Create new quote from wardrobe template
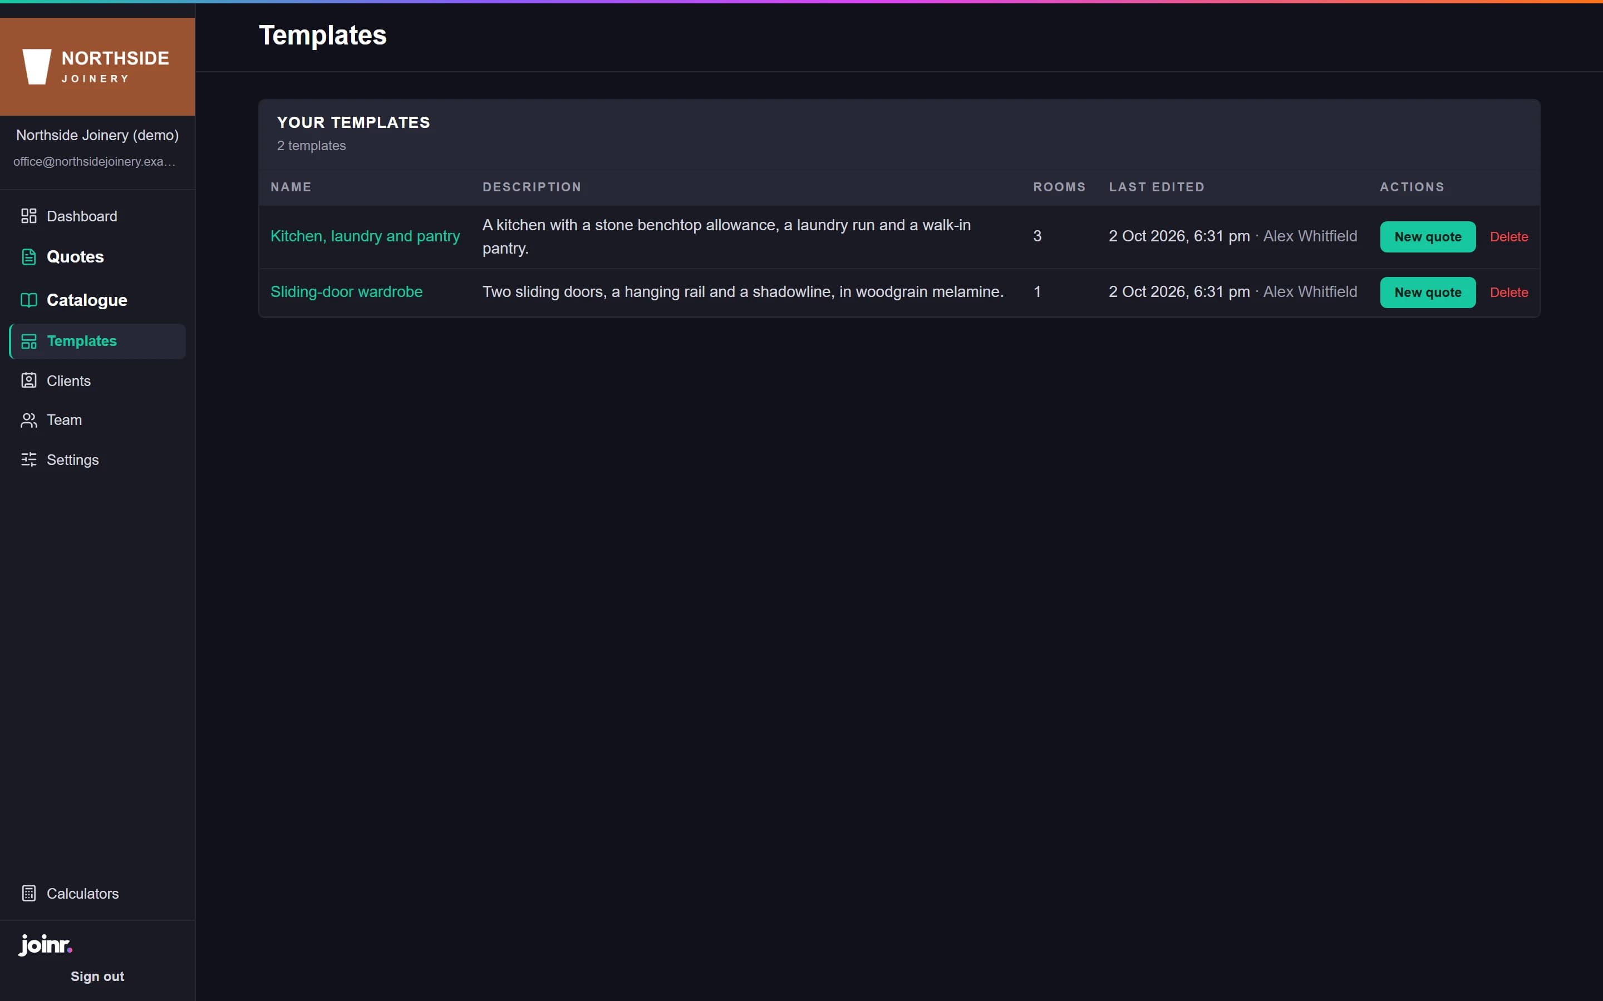Image resolution: width=1603 pixels, height=1001 pixels. (1428, 293)
